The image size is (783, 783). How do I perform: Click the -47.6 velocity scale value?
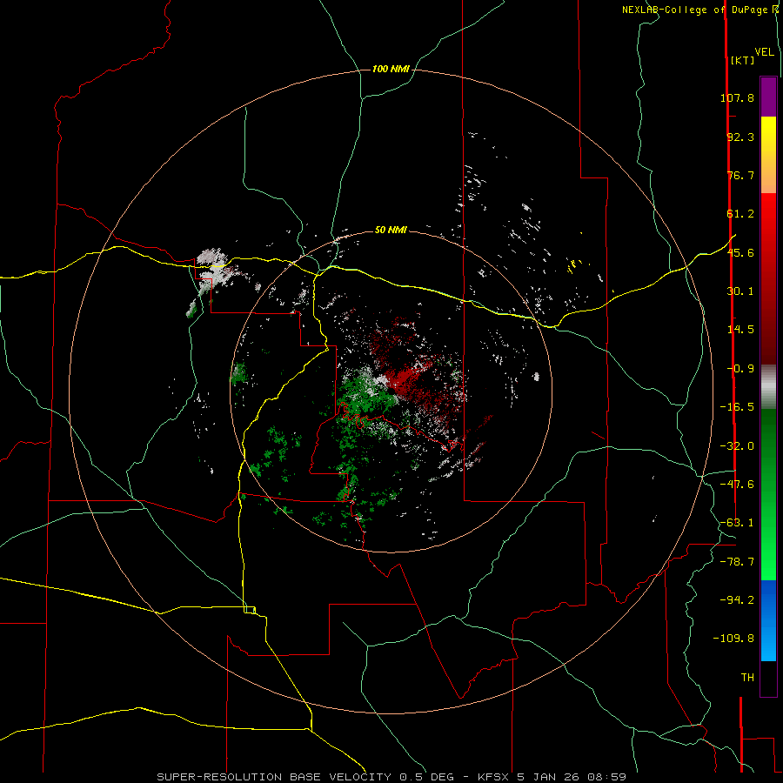click(x=737, y=485)
